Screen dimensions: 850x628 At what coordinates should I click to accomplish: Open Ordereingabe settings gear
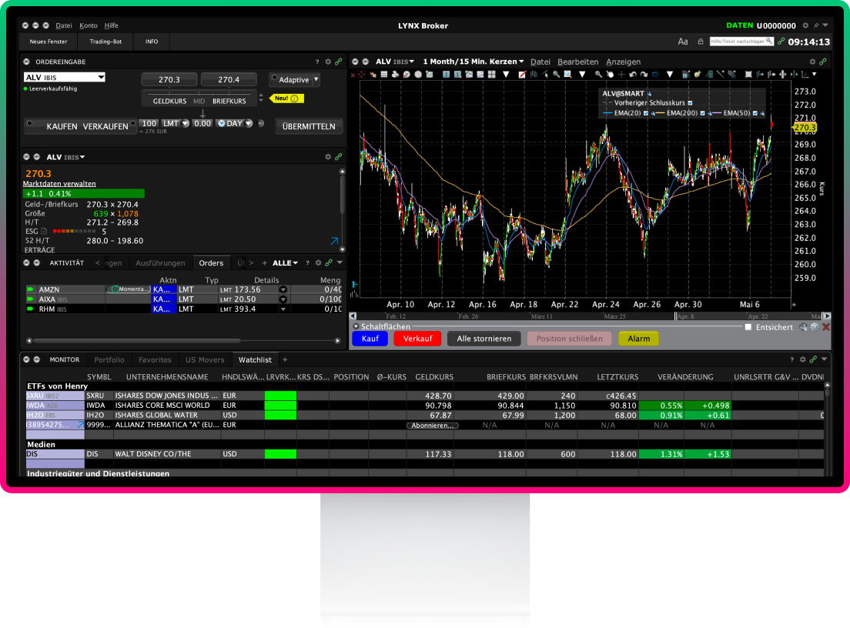point(328,62)
